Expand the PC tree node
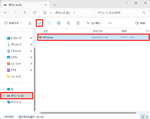Viewport: 150px width, 119px height. coord(4,89)
